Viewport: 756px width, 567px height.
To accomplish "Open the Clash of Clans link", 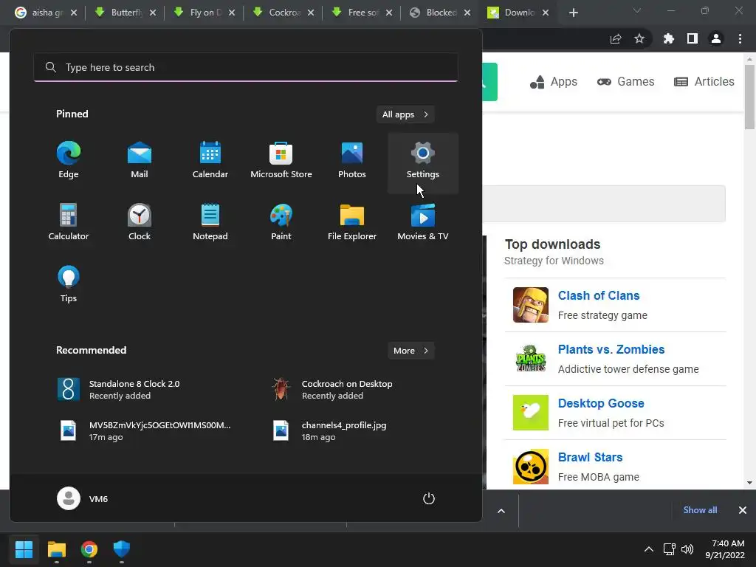I will coord(598,295).
